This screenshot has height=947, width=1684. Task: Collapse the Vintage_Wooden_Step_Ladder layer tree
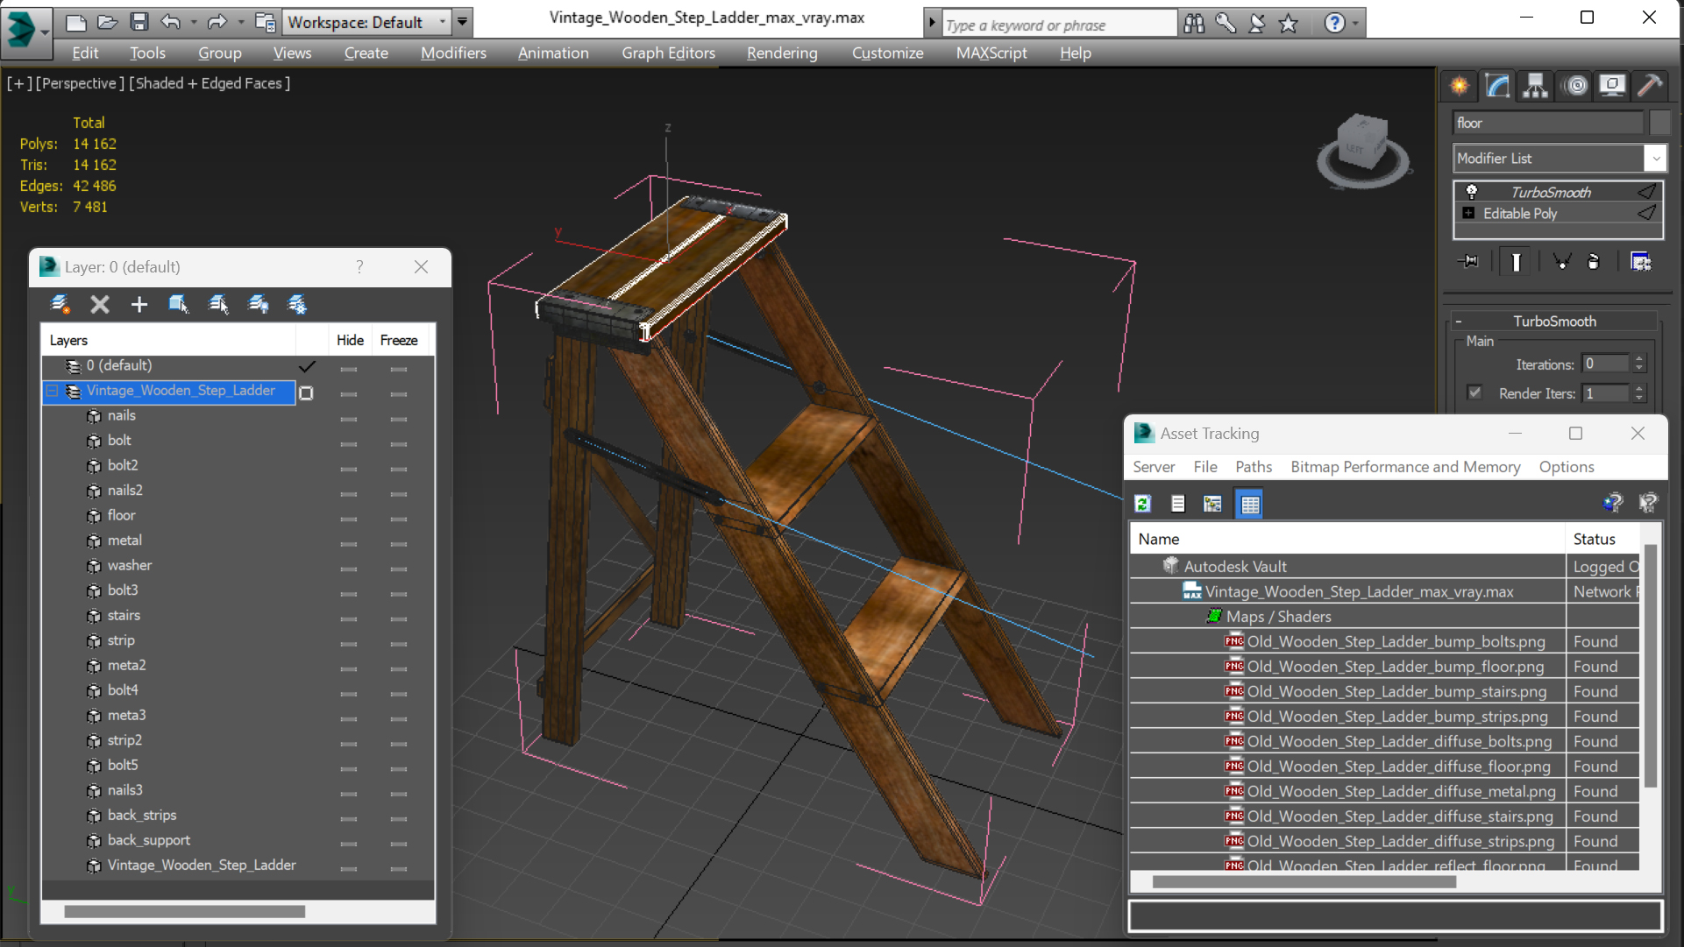click(53, 391)
